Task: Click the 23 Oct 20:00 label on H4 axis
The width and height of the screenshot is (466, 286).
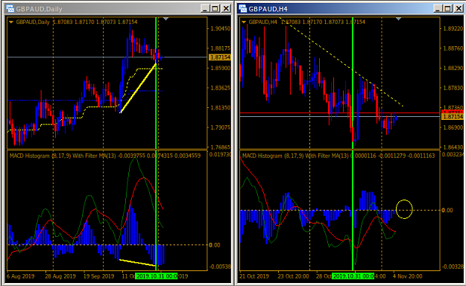Action: click(x=293, y=276)
